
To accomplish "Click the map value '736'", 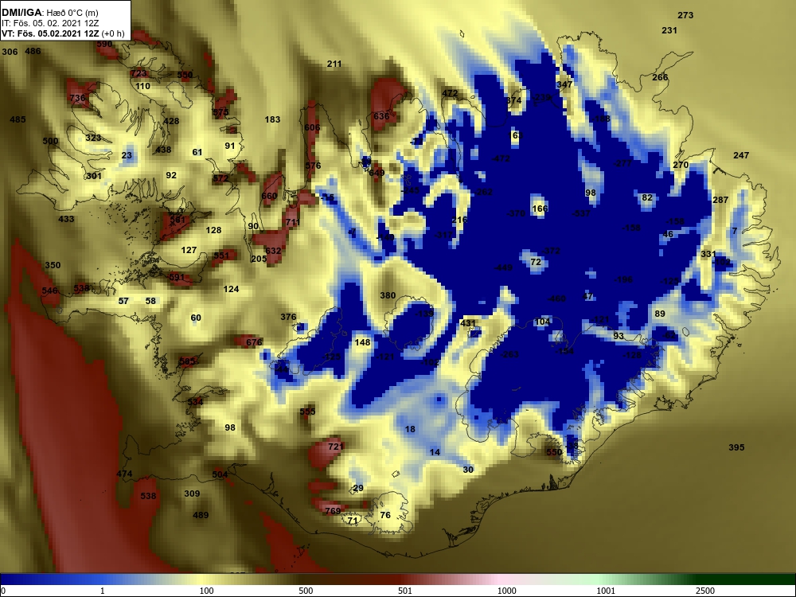I will (77, 98).
